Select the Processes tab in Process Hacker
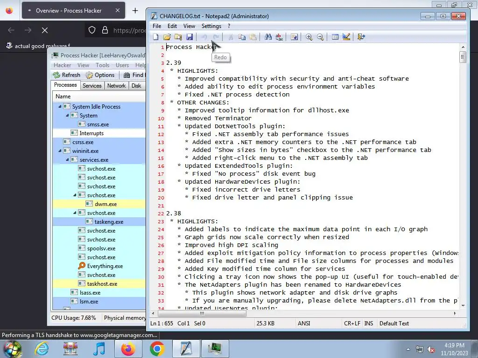Screen dimensions: 478x358 pyautogui.click(x=65, y=85)
